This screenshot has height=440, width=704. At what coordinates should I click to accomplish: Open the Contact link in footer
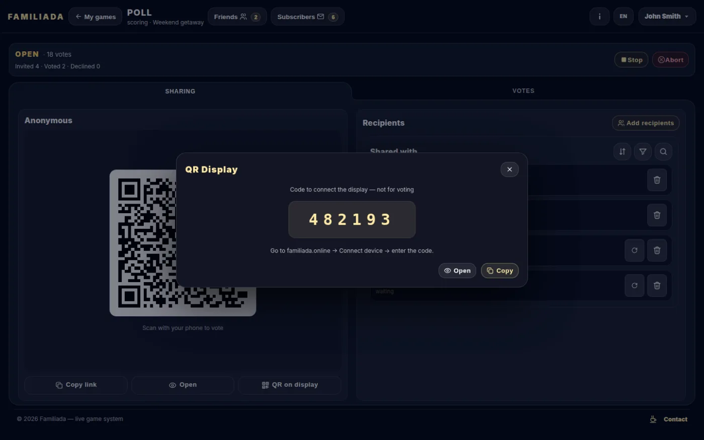click(x=675, y=419)
